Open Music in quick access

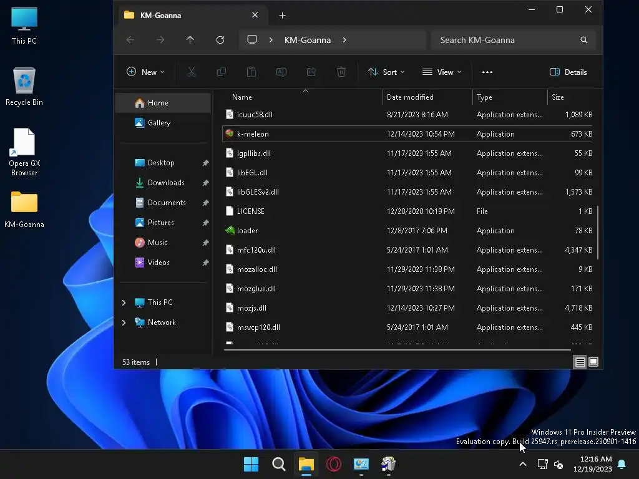pyautogui.click(x=163, y=243)
